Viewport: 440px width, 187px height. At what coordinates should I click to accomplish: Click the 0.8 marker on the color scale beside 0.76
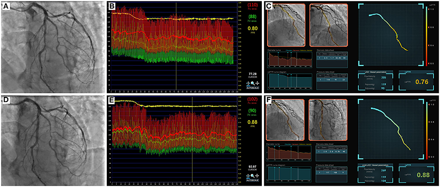coord(431,28)
